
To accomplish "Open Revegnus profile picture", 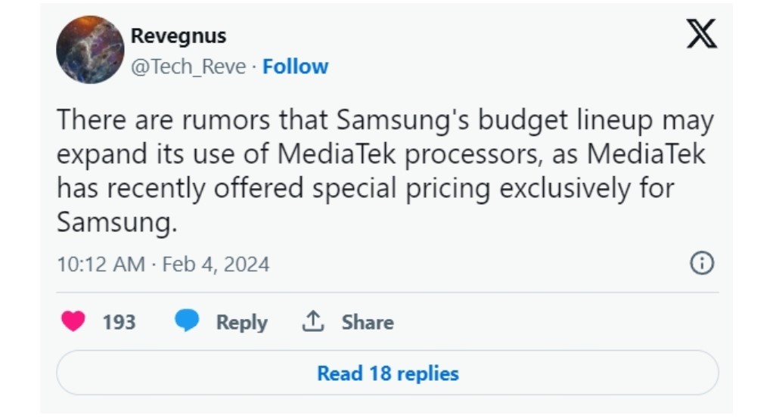I will click(90, 49).
